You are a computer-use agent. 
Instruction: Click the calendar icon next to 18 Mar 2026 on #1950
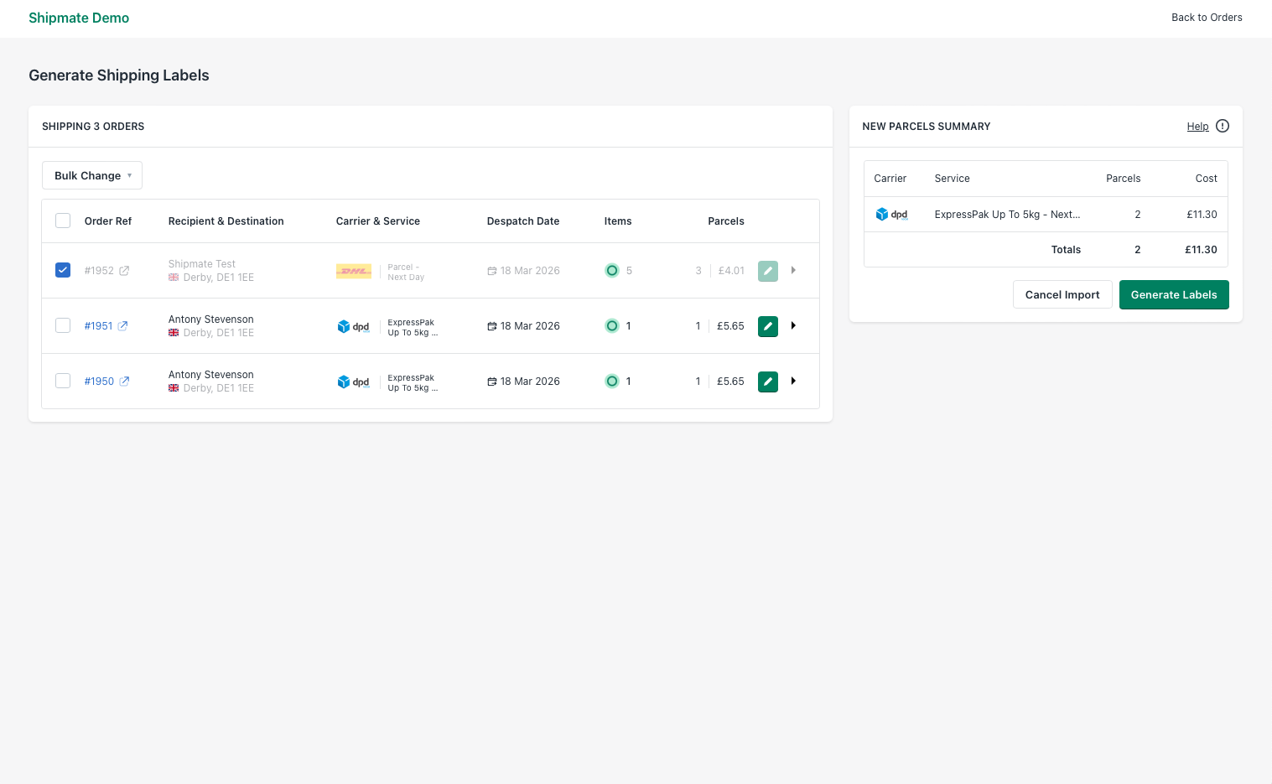pyautogui.click(x=492, y=381)
